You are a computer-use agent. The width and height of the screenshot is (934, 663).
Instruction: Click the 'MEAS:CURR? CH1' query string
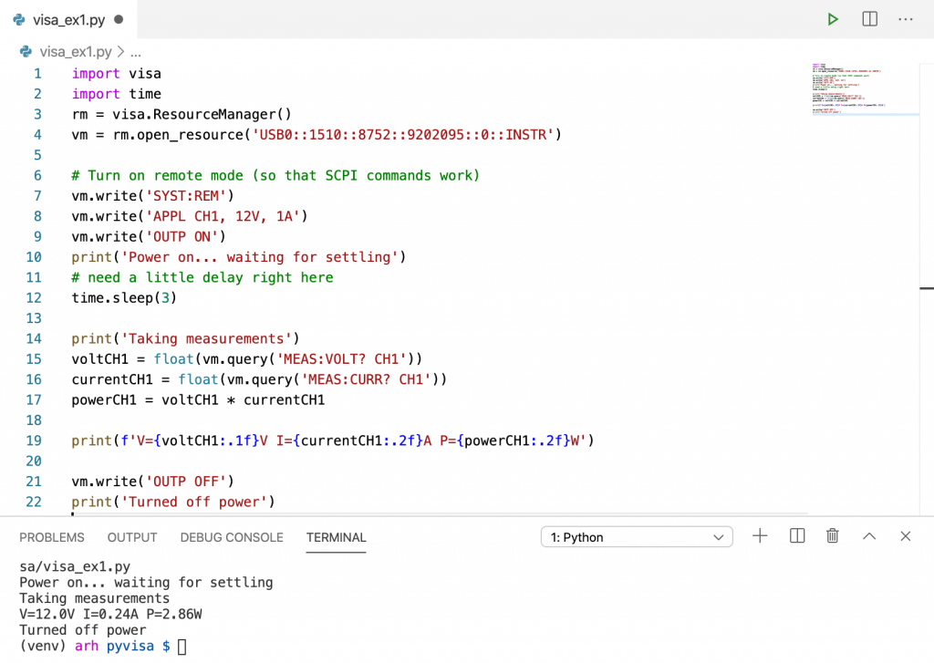click(x=367, y=379)
